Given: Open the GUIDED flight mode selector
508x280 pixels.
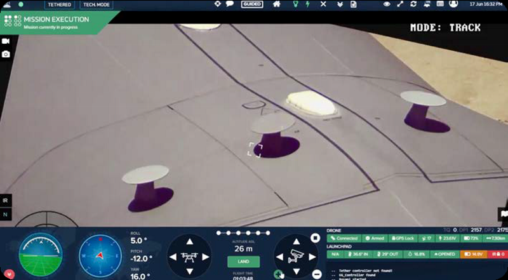Looking at the screenshot, I should (x=252, y=4).
